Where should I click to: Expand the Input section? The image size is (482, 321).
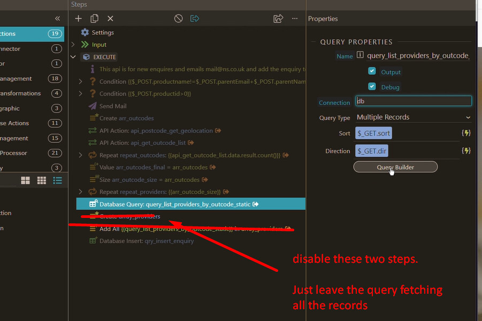pos(73,44)
